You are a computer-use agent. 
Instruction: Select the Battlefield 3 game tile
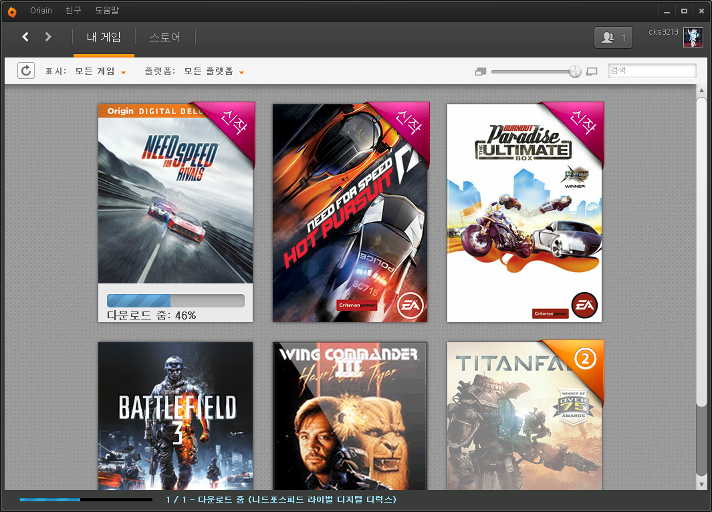pos(175,414)
